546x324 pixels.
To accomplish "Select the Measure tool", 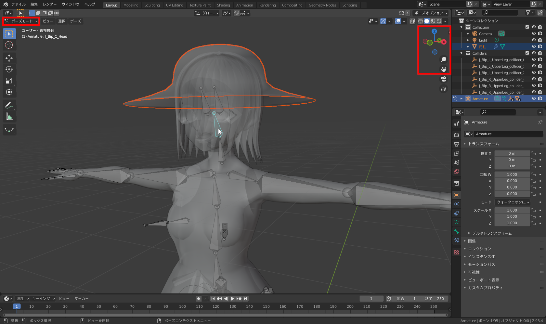I will 9,117.
